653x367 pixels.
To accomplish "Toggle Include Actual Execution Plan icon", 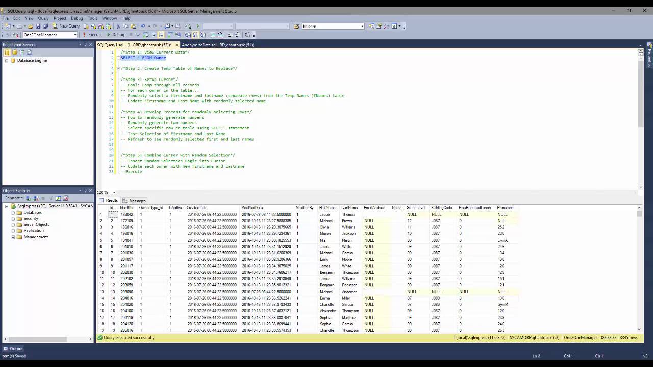I will point(170,35).
